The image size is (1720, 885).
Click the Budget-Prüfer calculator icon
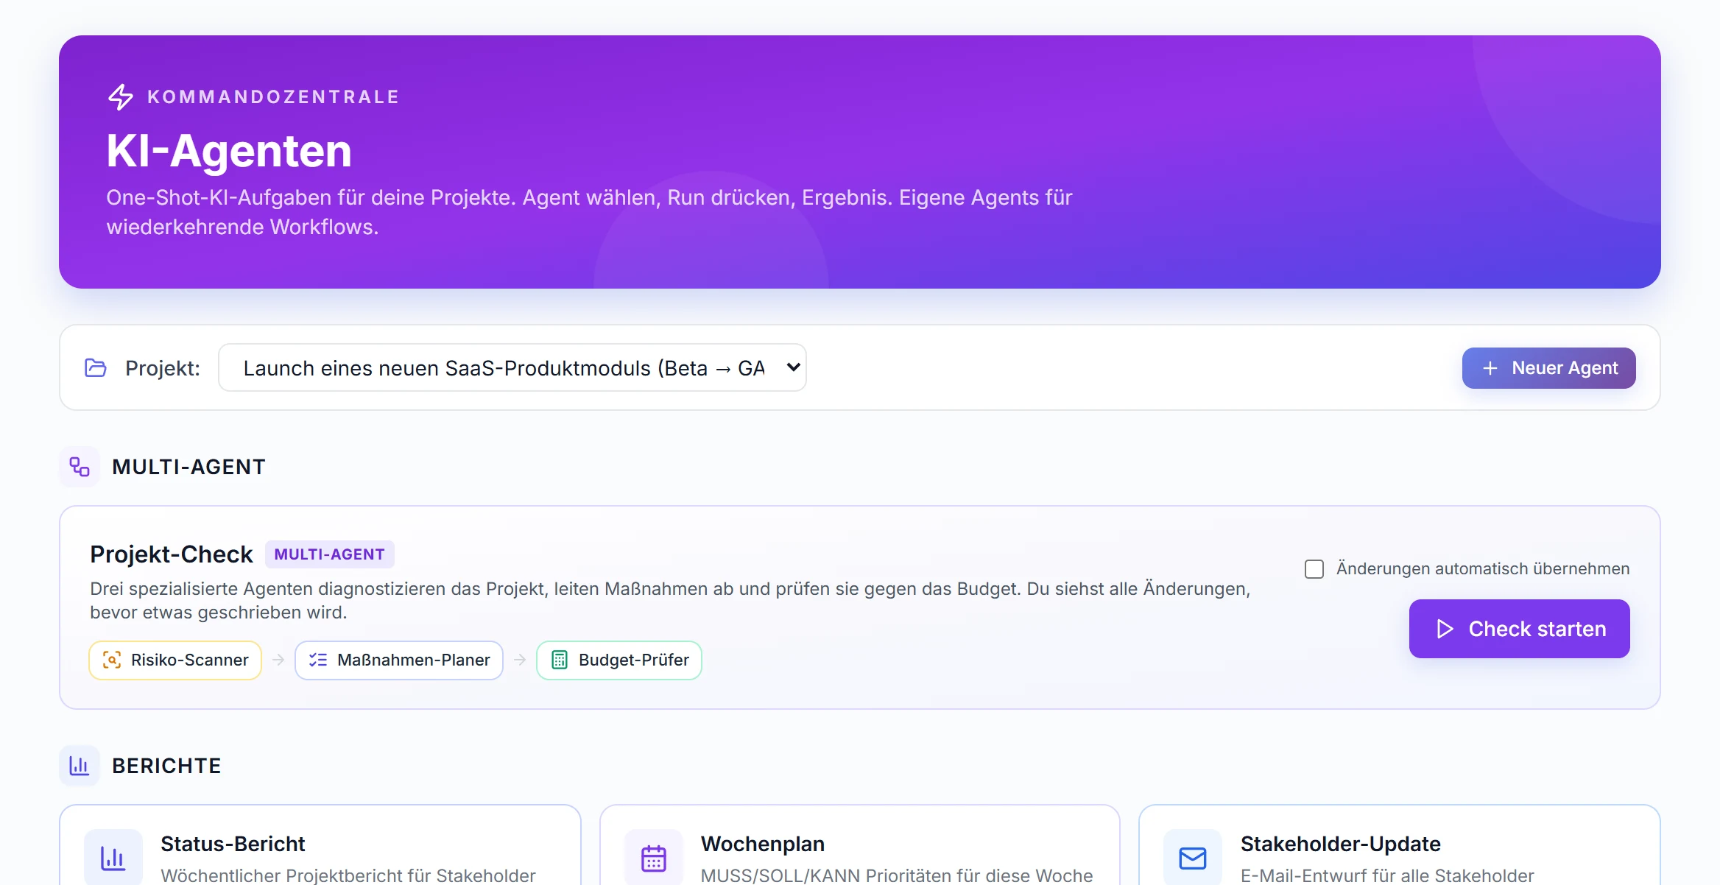(x=560, y=660)
